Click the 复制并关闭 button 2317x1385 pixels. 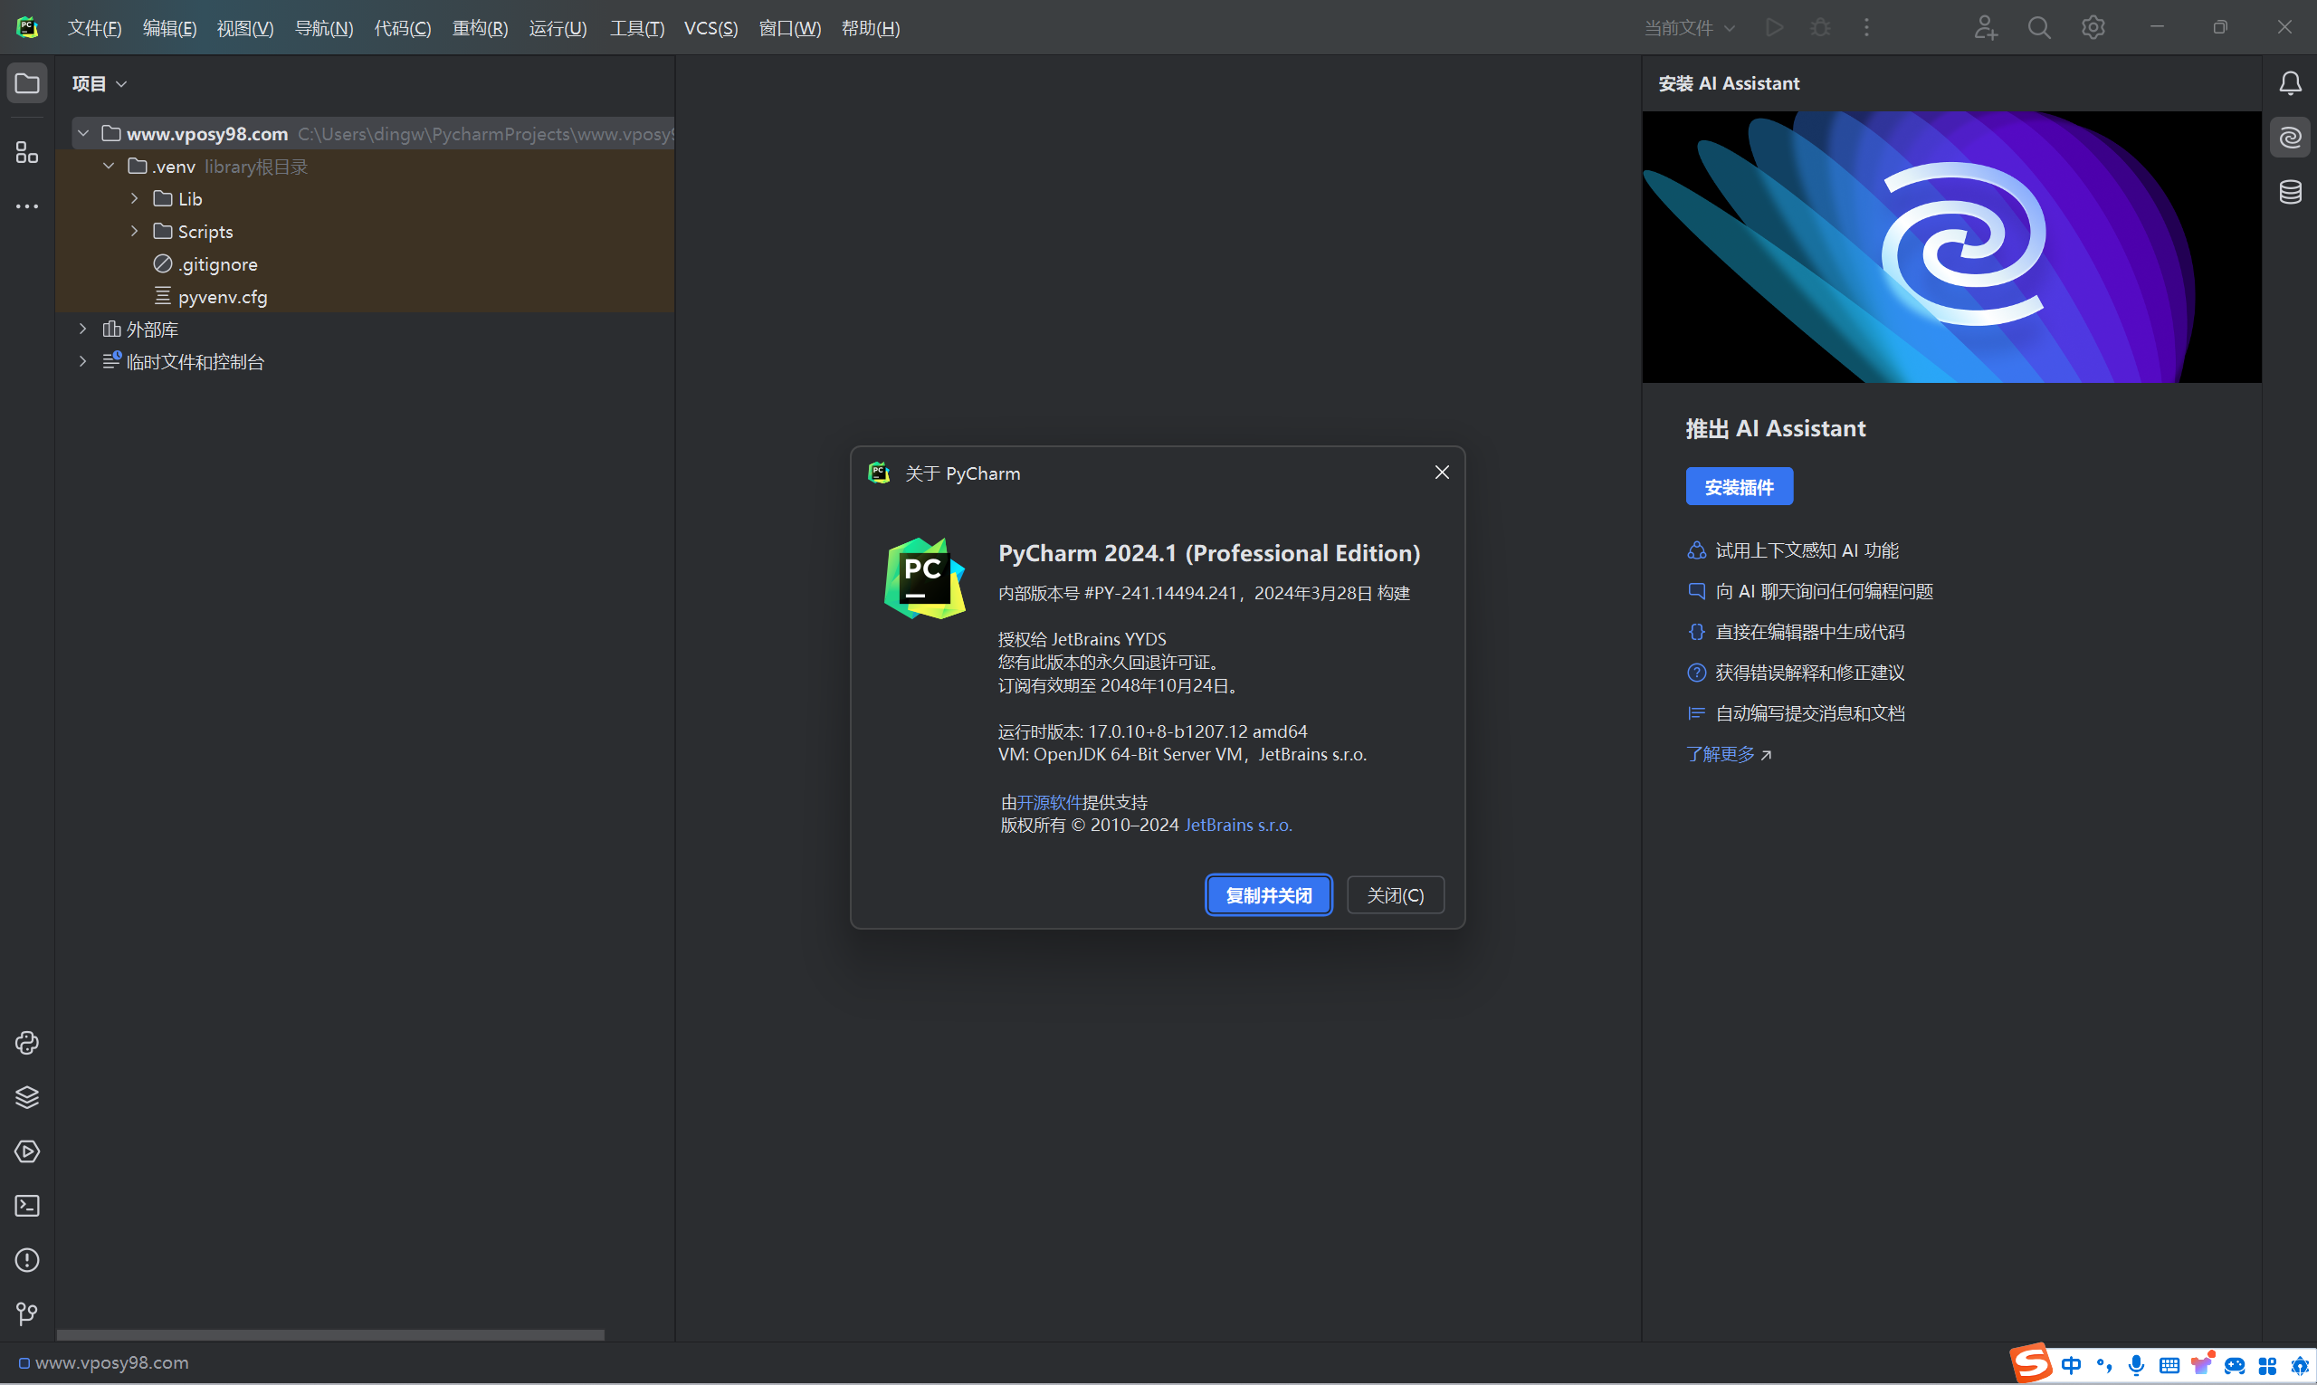pyautogui.click(x=1268, y=895)
